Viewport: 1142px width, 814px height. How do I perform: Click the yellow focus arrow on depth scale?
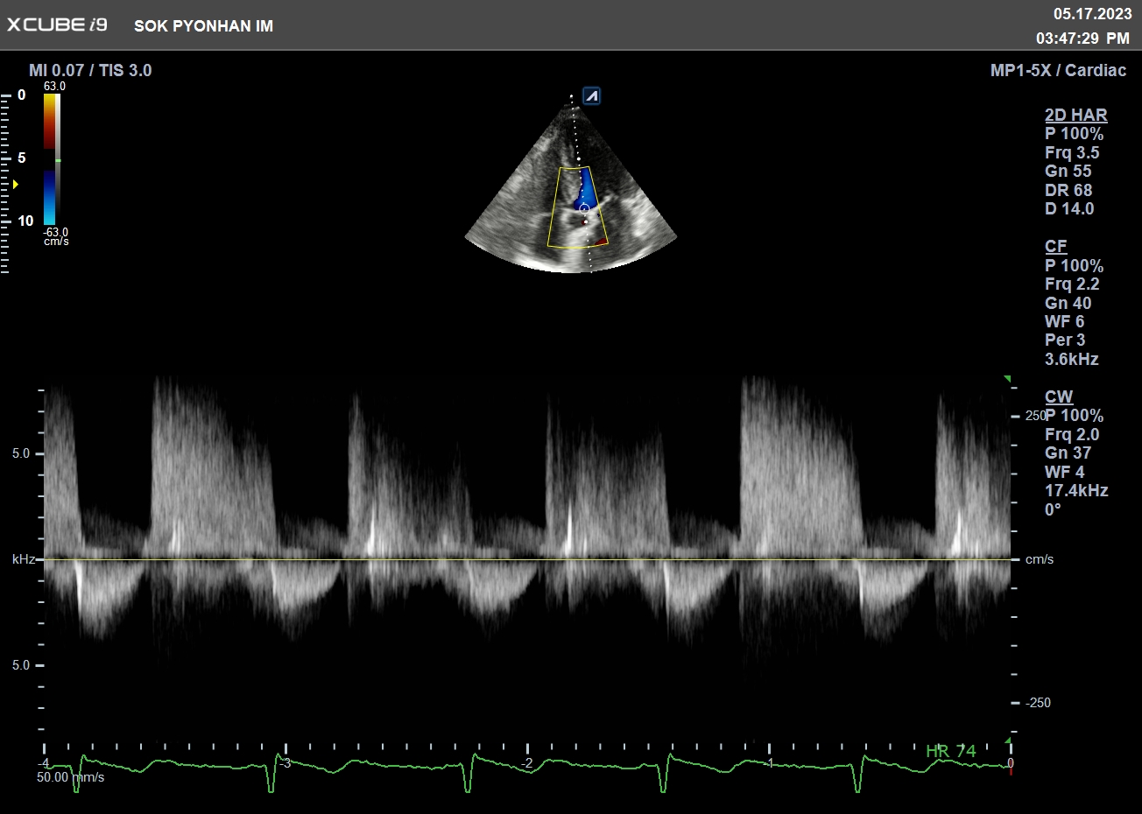(15, 185)
